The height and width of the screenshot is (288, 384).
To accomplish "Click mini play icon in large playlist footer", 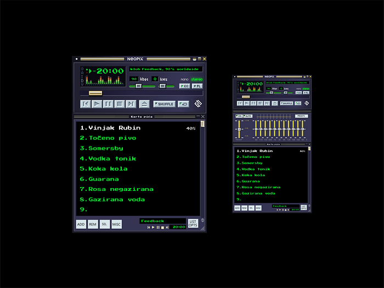I will [153, 228].
